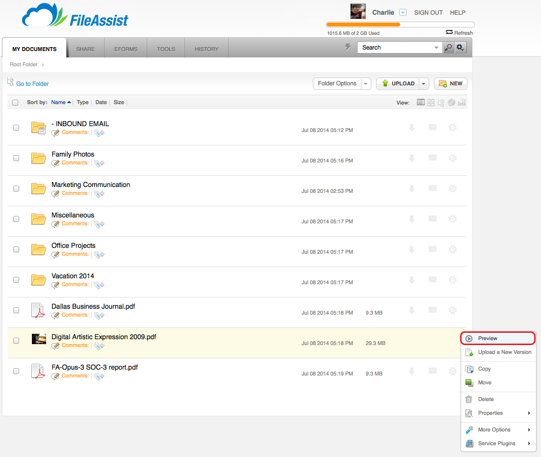541x457 pixels.
Task: Email the Office Projects folder
Action: point(432,249)
